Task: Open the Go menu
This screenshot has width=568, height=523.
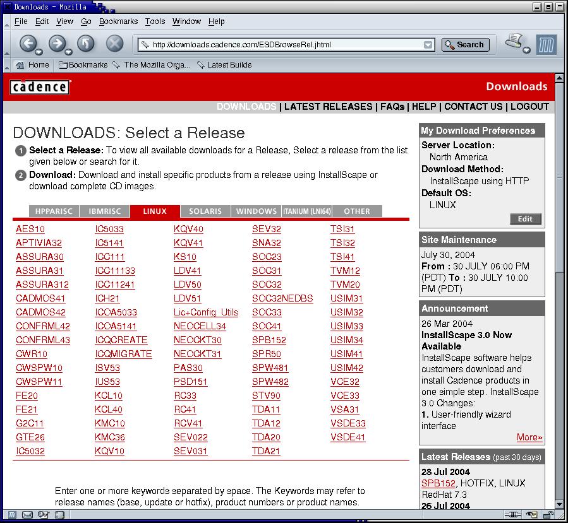Action: [x=86, y=21]
